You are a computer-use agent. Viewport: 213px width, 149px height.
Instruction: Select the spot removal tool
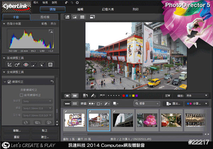pos(17,64)
